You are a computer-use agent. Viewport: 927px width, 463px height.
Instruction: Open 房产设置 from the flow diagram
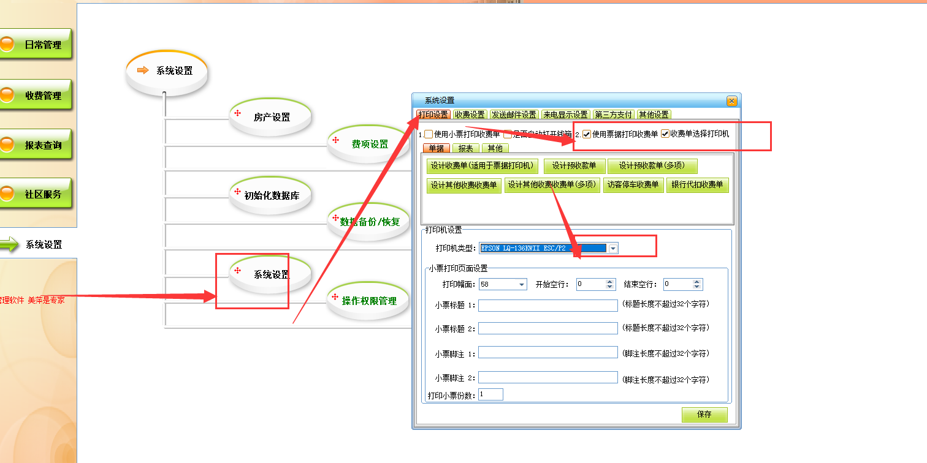pyautogui.click(x=271, y=117)
